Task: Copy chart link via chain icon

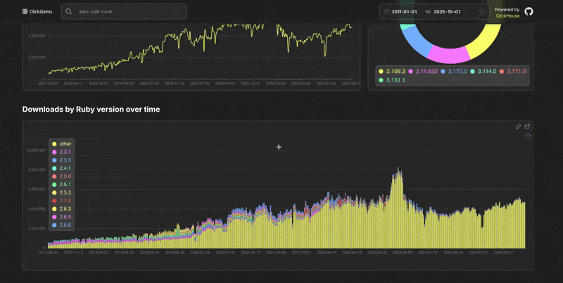Action: tap(519, 126)
